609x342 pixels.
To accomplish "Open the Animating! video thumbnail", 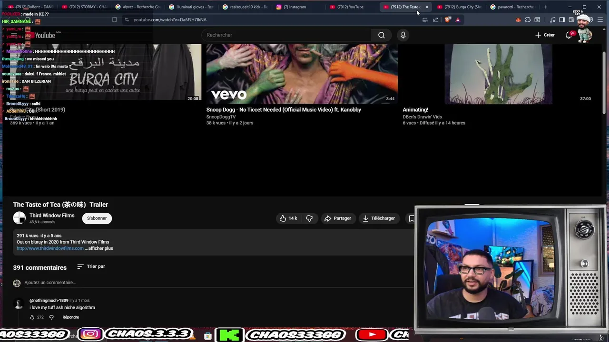I will click(x=498, y=74).
